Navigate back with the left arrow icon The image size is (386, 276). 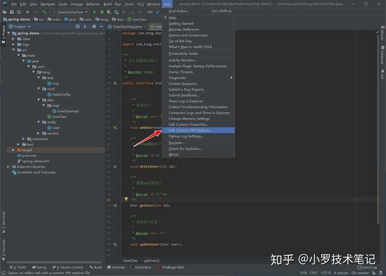tap(28, 12)
